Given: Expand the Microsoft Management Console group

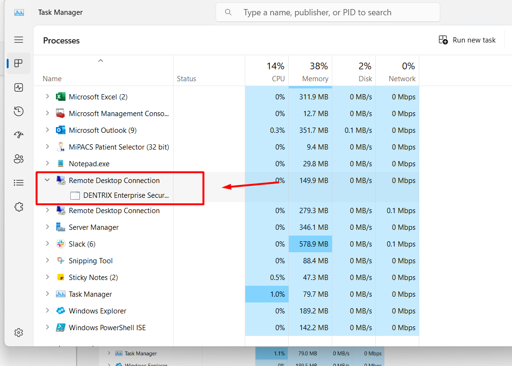Looking at the screenshot, I should (47, 113).
